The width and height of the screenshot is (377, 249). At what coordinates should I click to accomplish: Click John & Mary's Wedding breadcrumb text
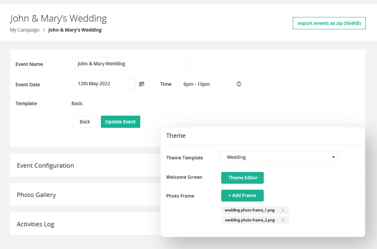(75, 30)
